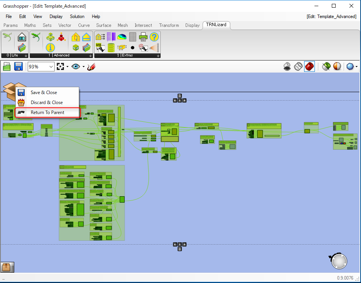Click the red sketch pencil icon
This screenshot has height=283, width=361.
tap(91, 67)
